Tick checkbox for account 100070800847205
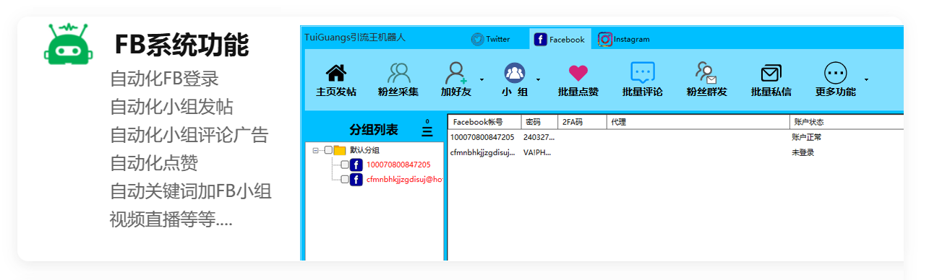This screenshot has height=280, width=929. point(344,165)
